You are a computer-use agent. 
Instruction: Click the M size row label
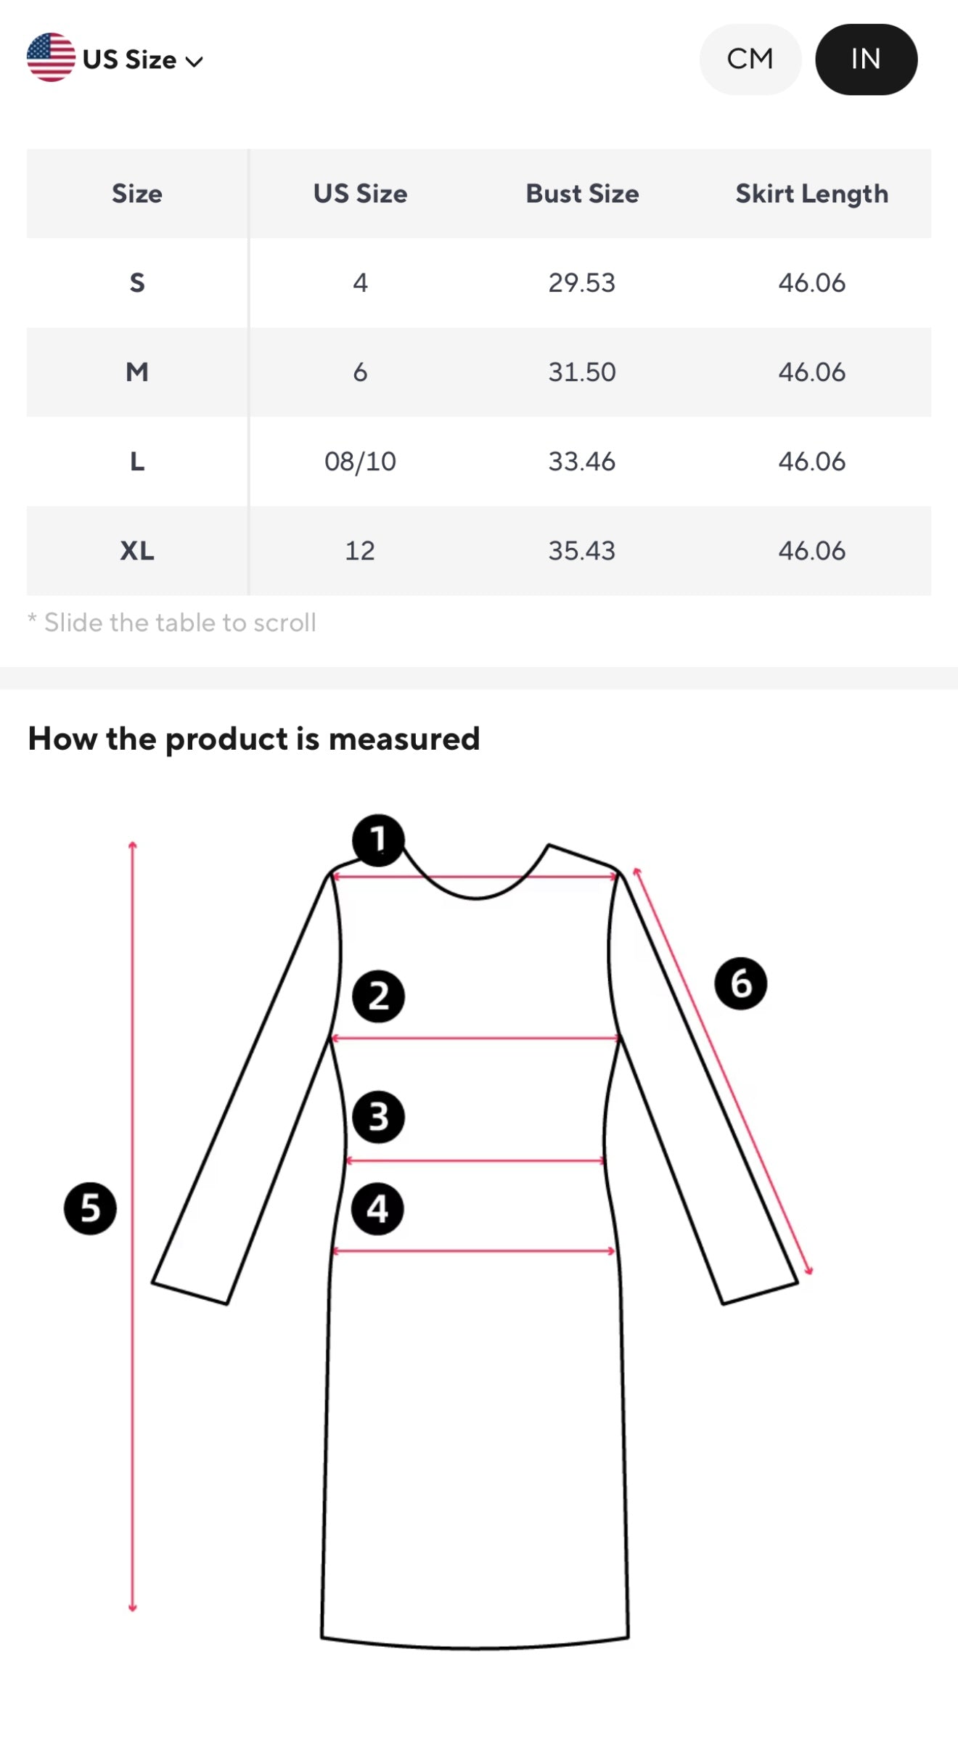click(x=137, y=372)
